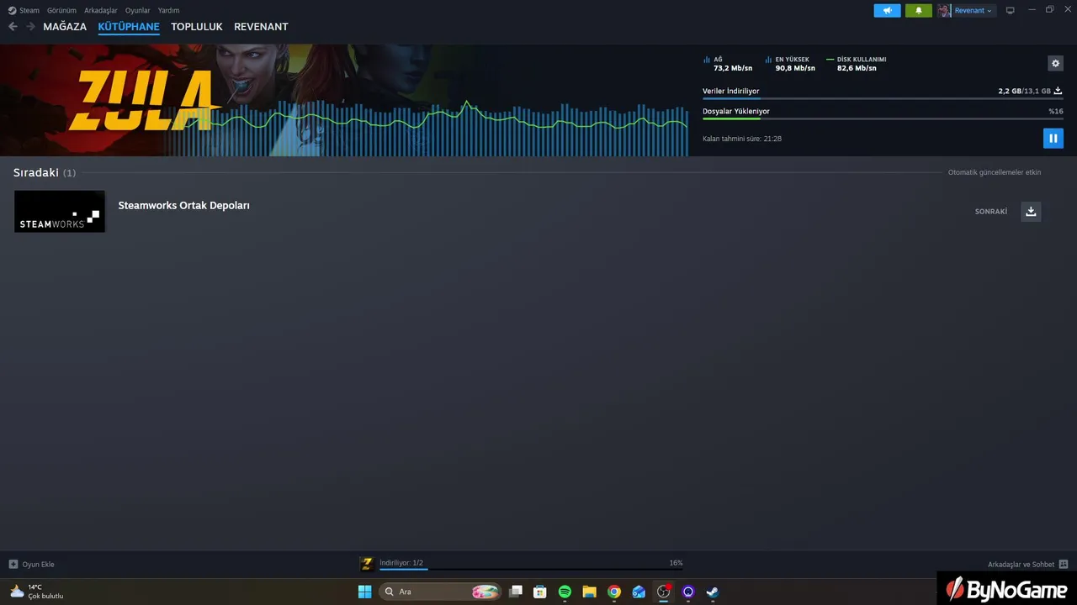Open the Mail app from the taskbar

pos(639,592)
